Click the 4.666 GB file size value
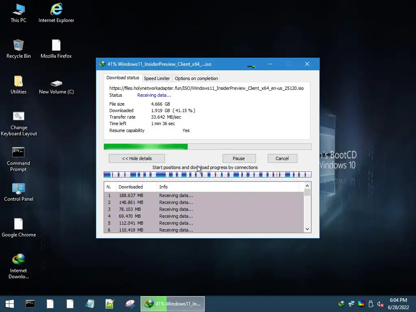Viewport: 416px width, 312px height. tap(160, 104)
